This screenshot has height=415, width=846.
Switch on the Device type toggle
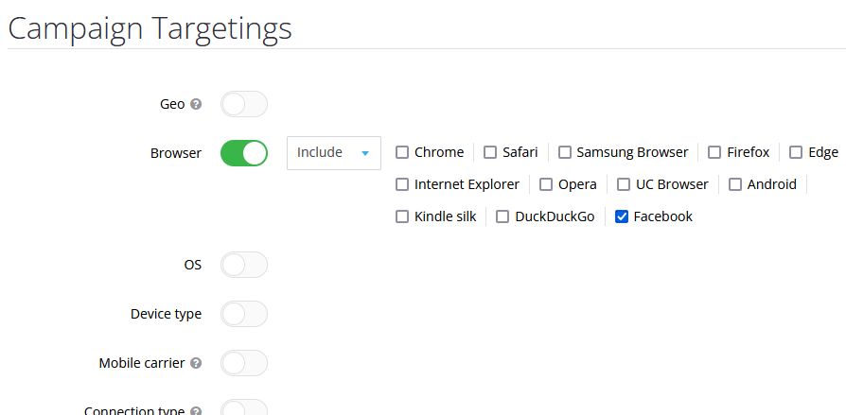point(244,314)
